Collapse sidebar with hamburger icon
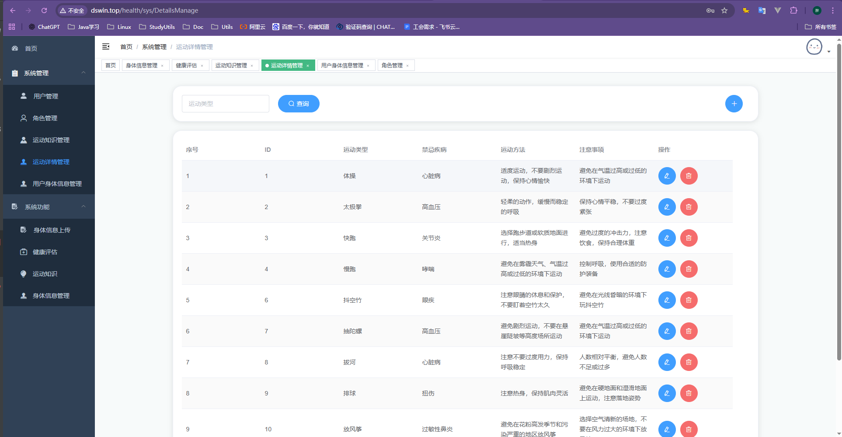This screenshot has width=842, height=437. click(106, 46)
